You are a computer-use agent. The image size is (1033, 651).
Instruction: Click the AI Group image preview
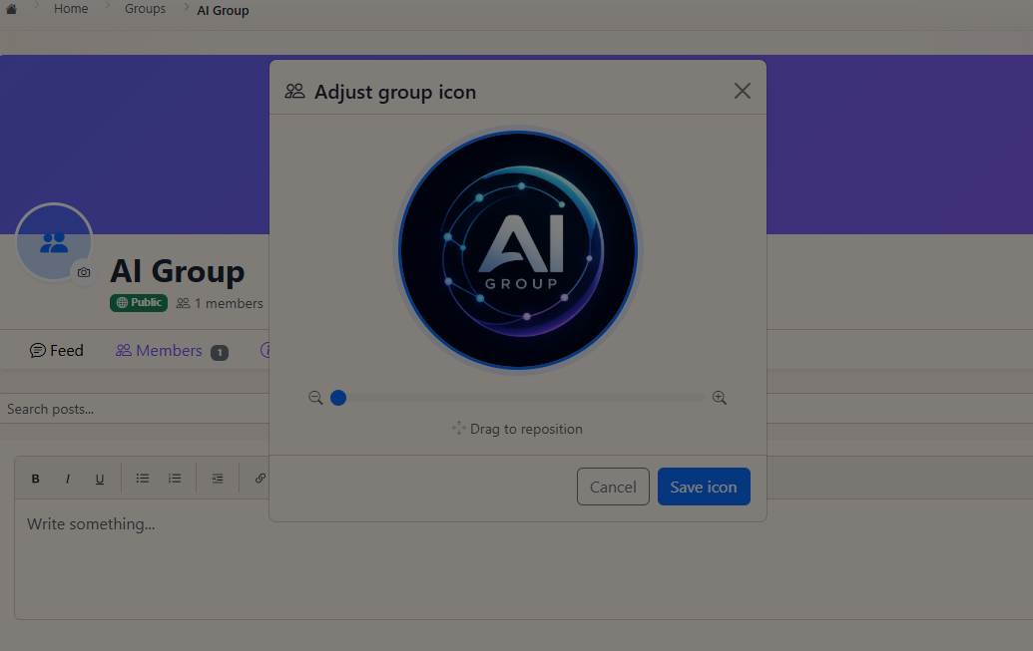(517, 249)
